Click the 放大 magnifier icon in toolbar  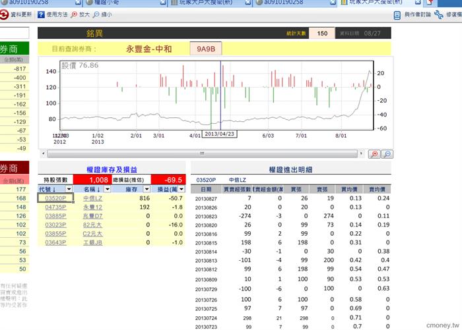[x=74, y=14]
